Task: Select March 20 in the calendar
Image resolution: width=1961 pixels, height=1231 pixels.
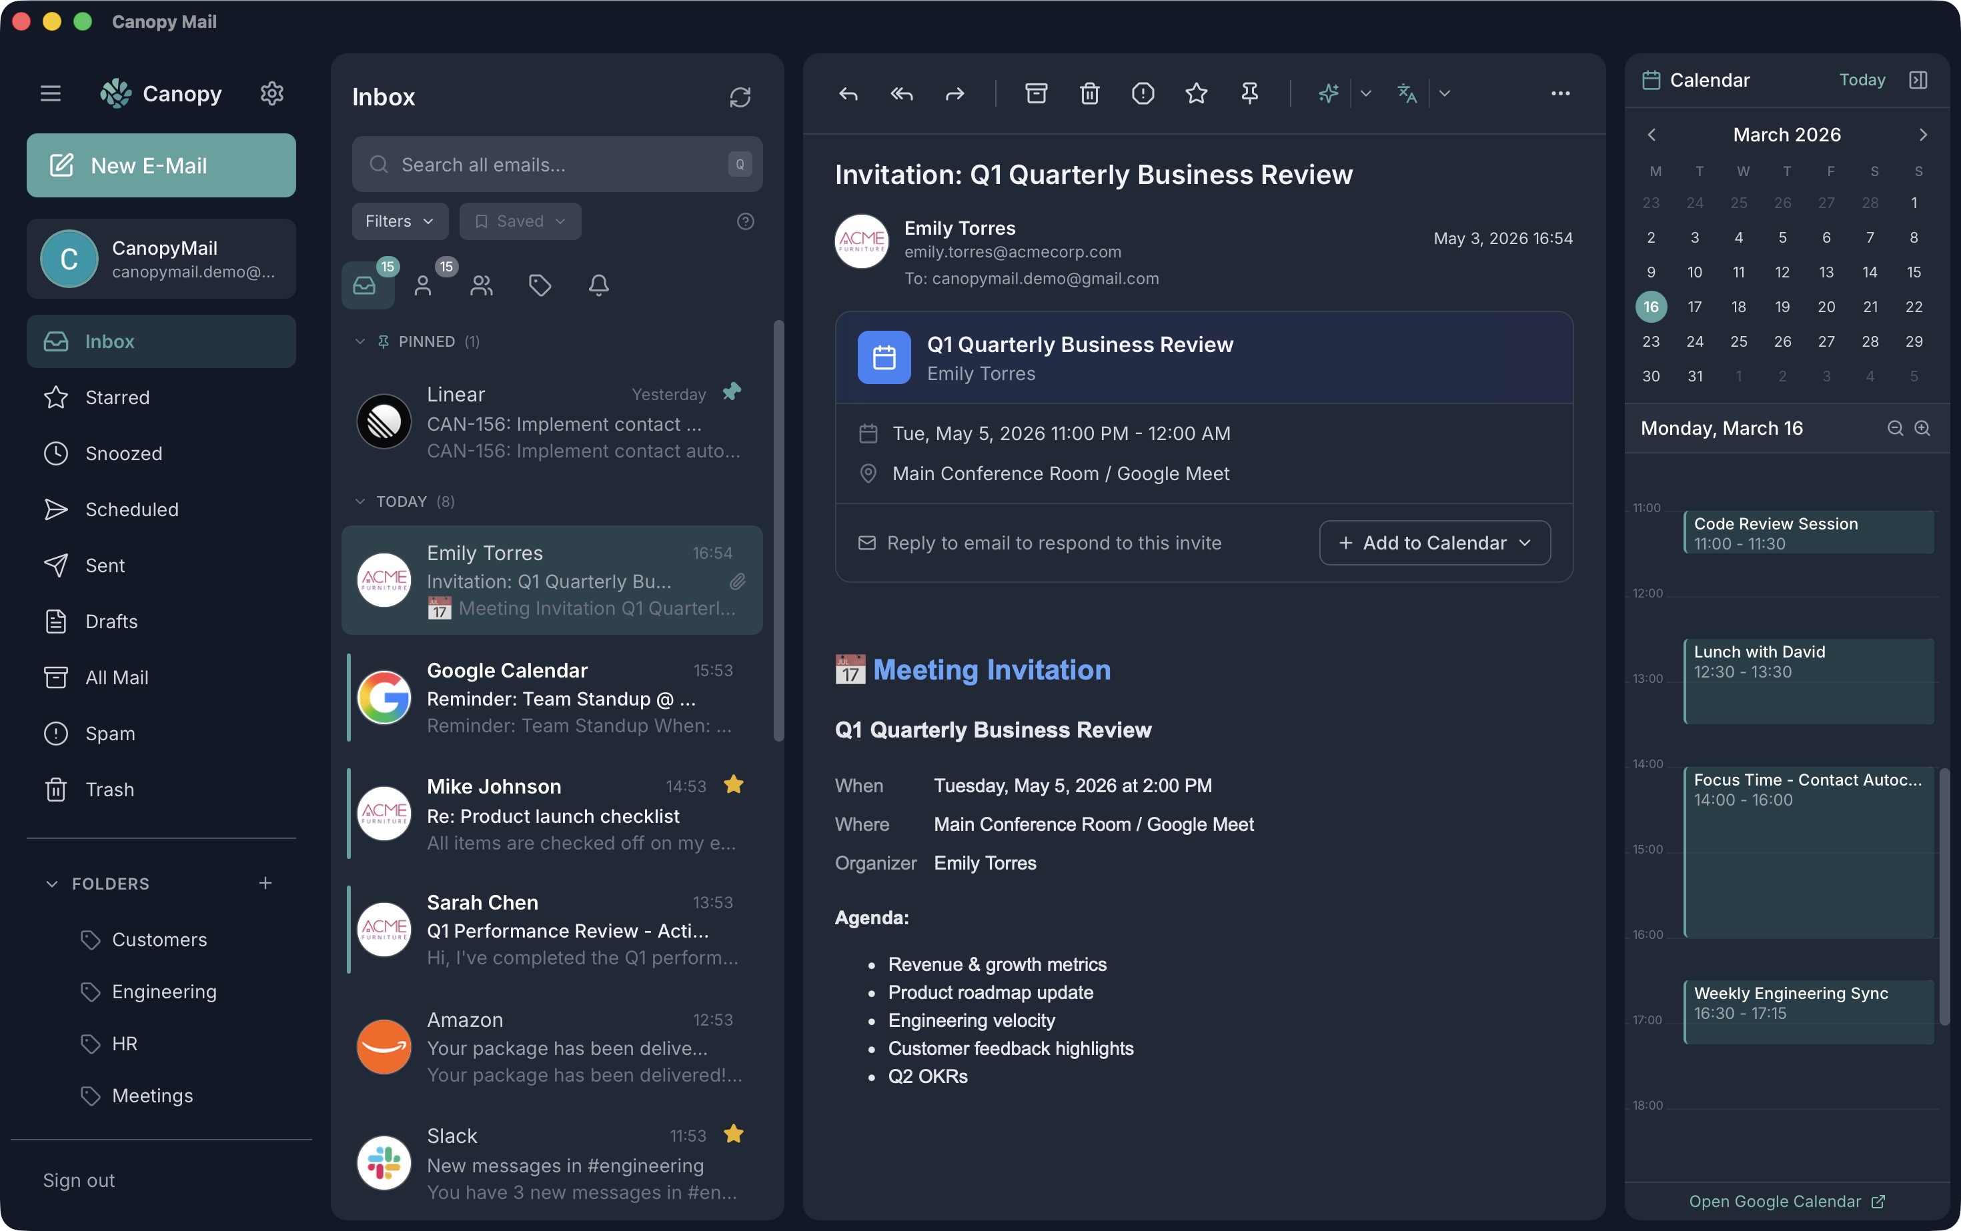Action: pos(1826,307)
